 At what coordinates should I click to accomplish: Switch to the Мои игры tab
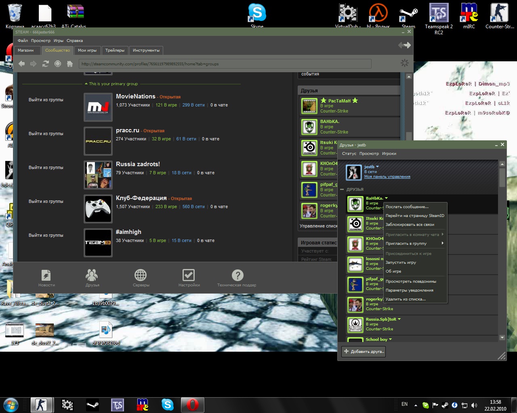click(87, 50)
